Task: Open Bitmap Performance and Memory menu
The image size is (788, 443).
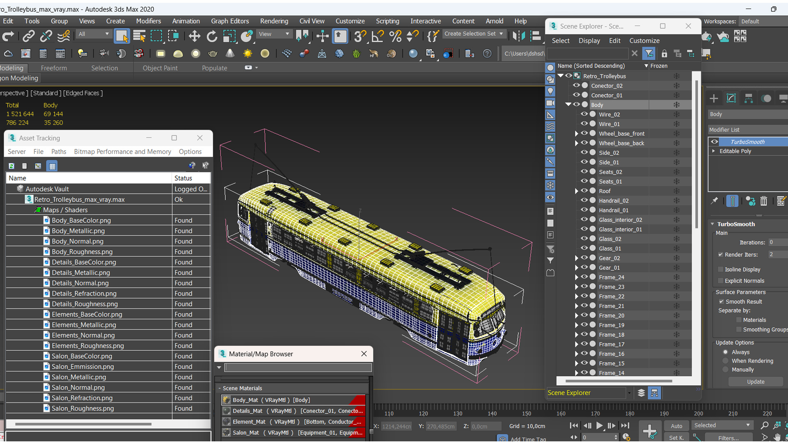Action: (122, 151)
